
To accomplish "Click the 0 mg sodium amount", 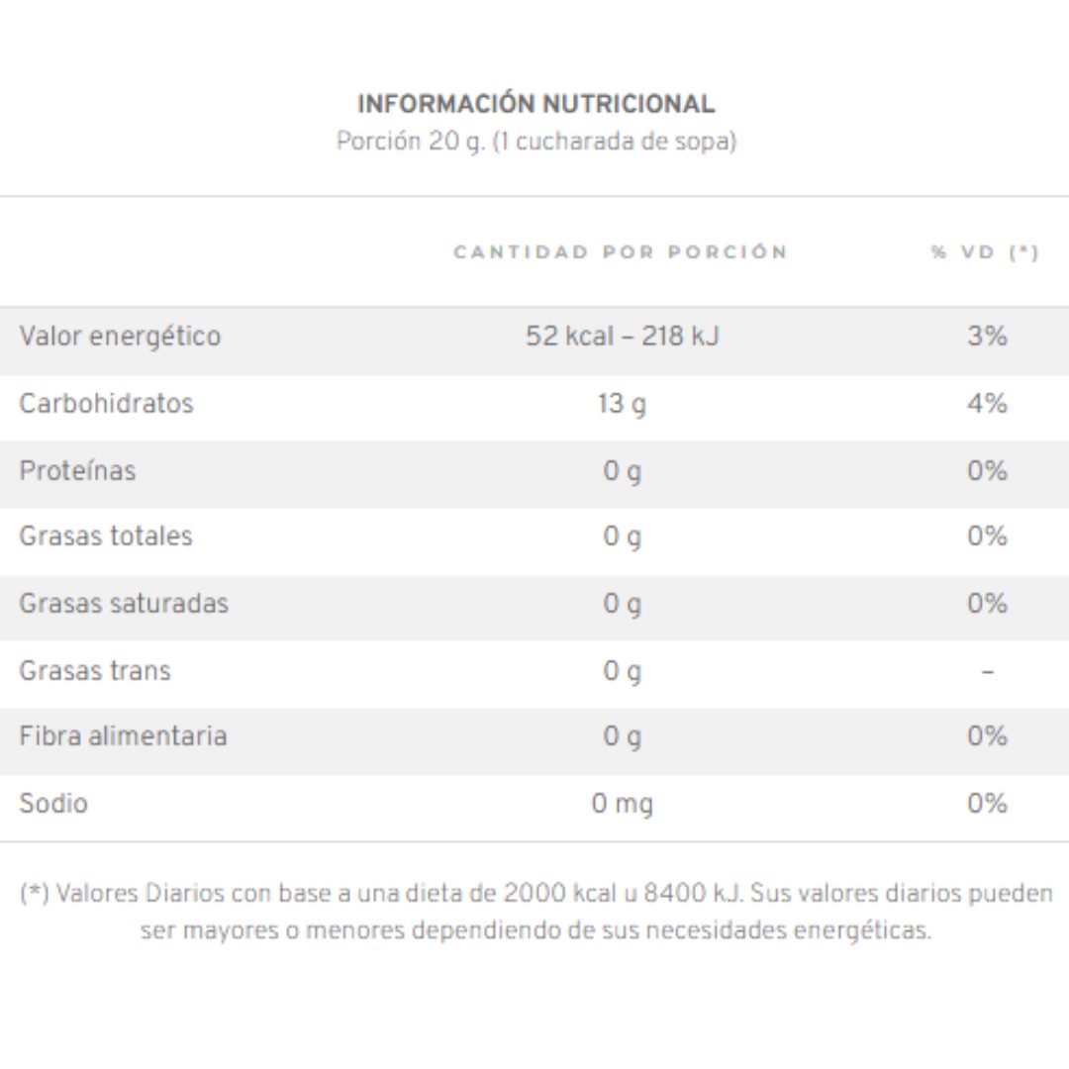I will (622, 804).
